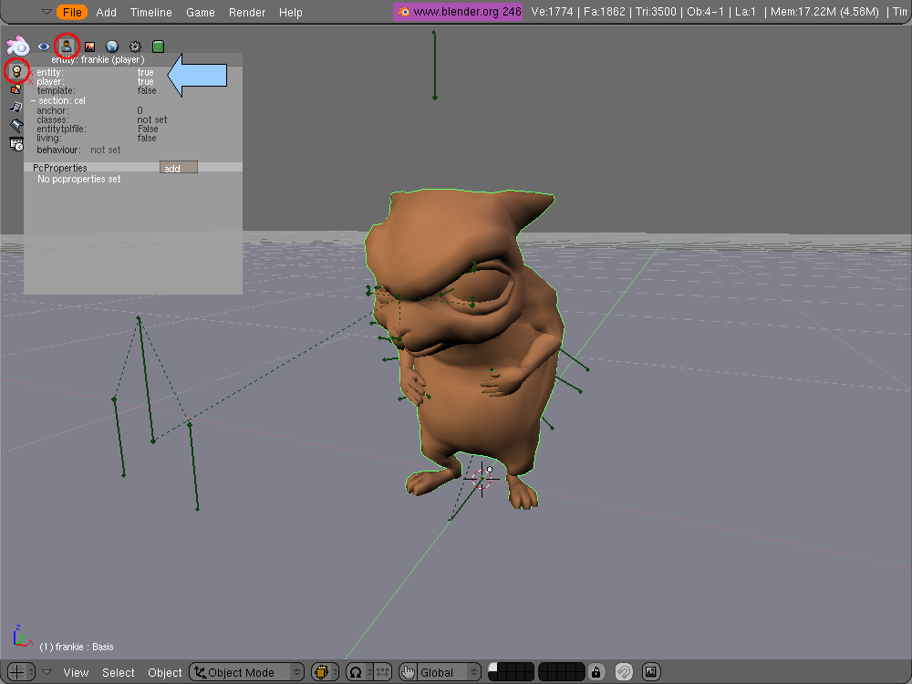The width and height of the screenshot is (912, 684).
Task: Toggle the player property red X
Action: point(30,82)
